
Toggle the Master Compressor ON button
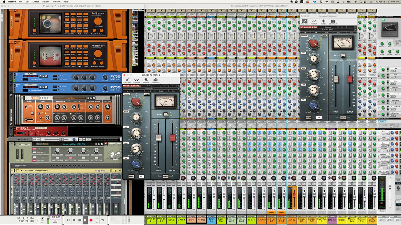(383, 20)
